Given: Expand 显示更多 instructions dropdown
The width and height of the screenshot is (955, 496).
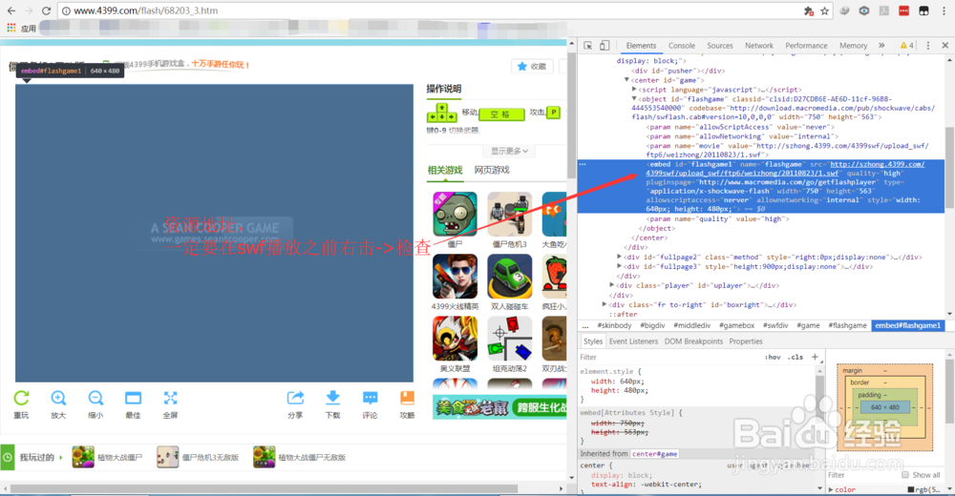Looking at the screenshot, I should click(509, 151).
